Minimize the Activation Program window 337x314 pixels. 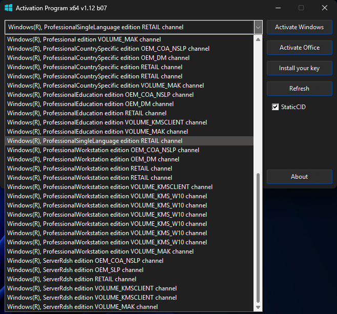tap(278, 8)
